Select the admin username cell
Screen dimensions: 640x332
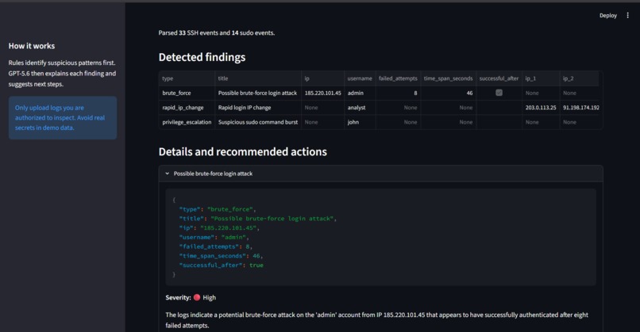pyautogui.click(x=360, y=93)
